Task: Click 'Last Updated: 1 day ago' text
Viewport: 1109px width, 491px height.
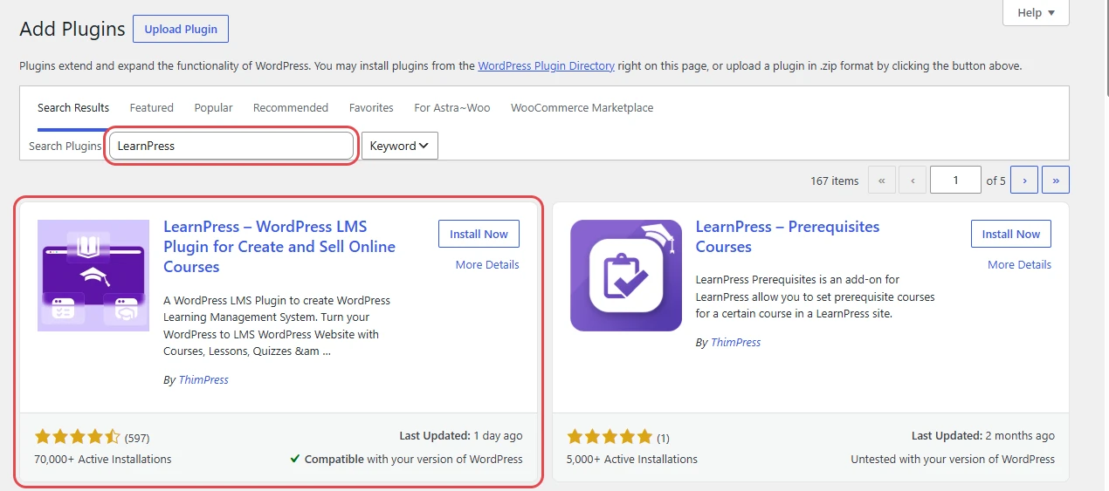Action: [461, 435]
